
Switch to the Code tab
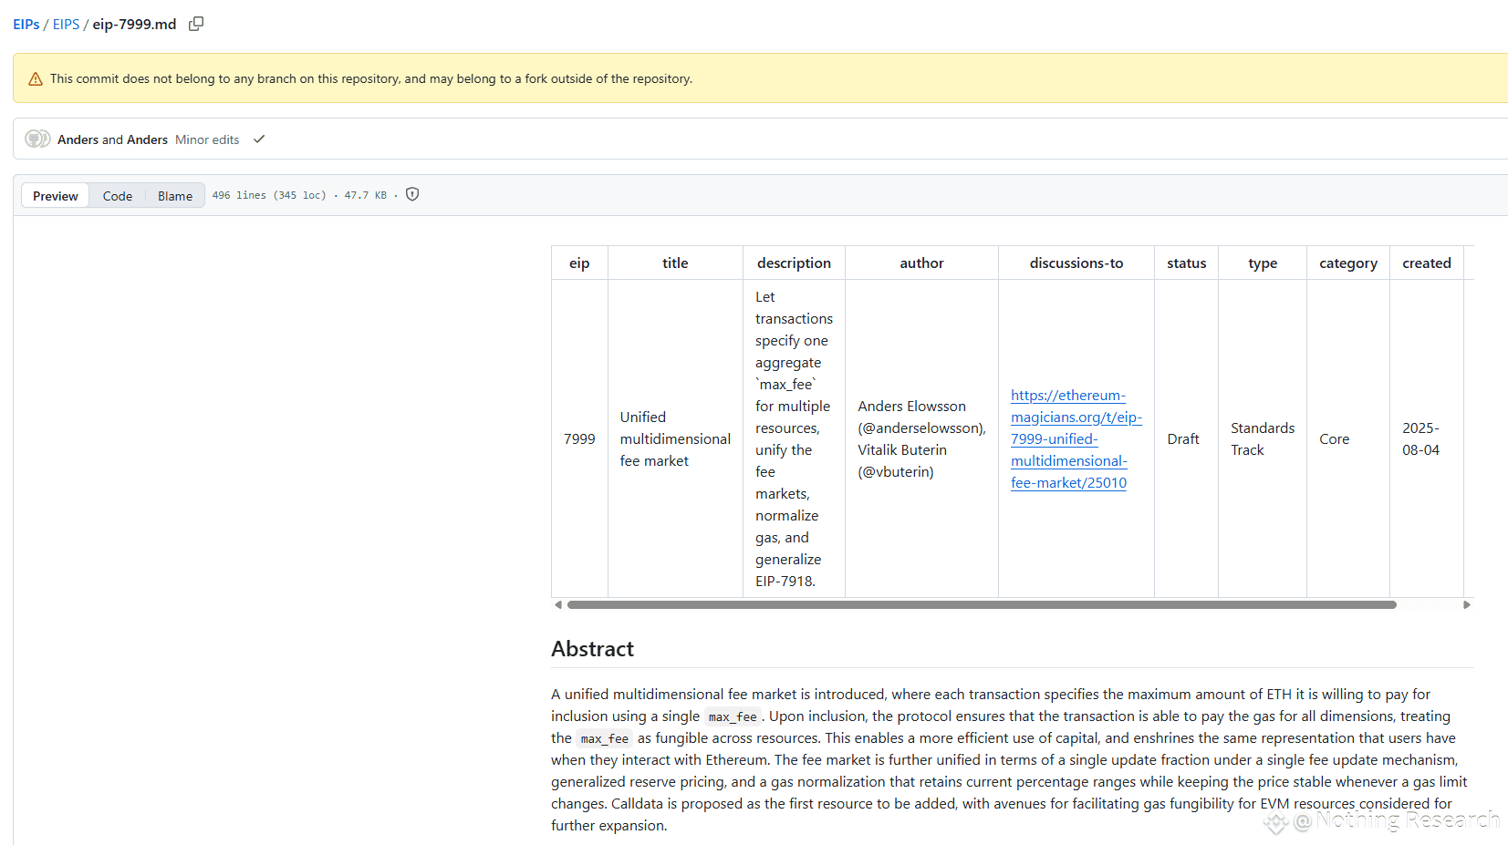pyautogui.click(x=118, y=196)
